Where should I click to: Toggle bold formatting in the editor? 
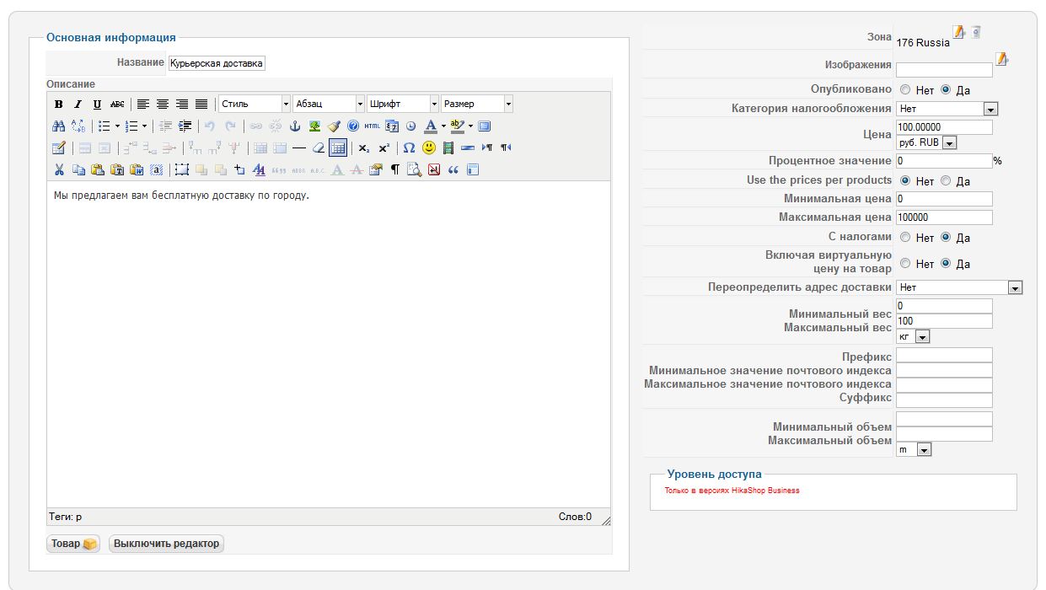pos(59,104)
